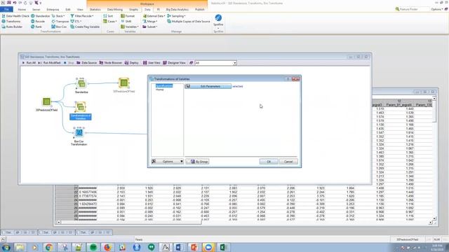Click Run All in workspace toolbar
Image resolution: width=449 pixels, height=252 pixels.
click(29, 62)
